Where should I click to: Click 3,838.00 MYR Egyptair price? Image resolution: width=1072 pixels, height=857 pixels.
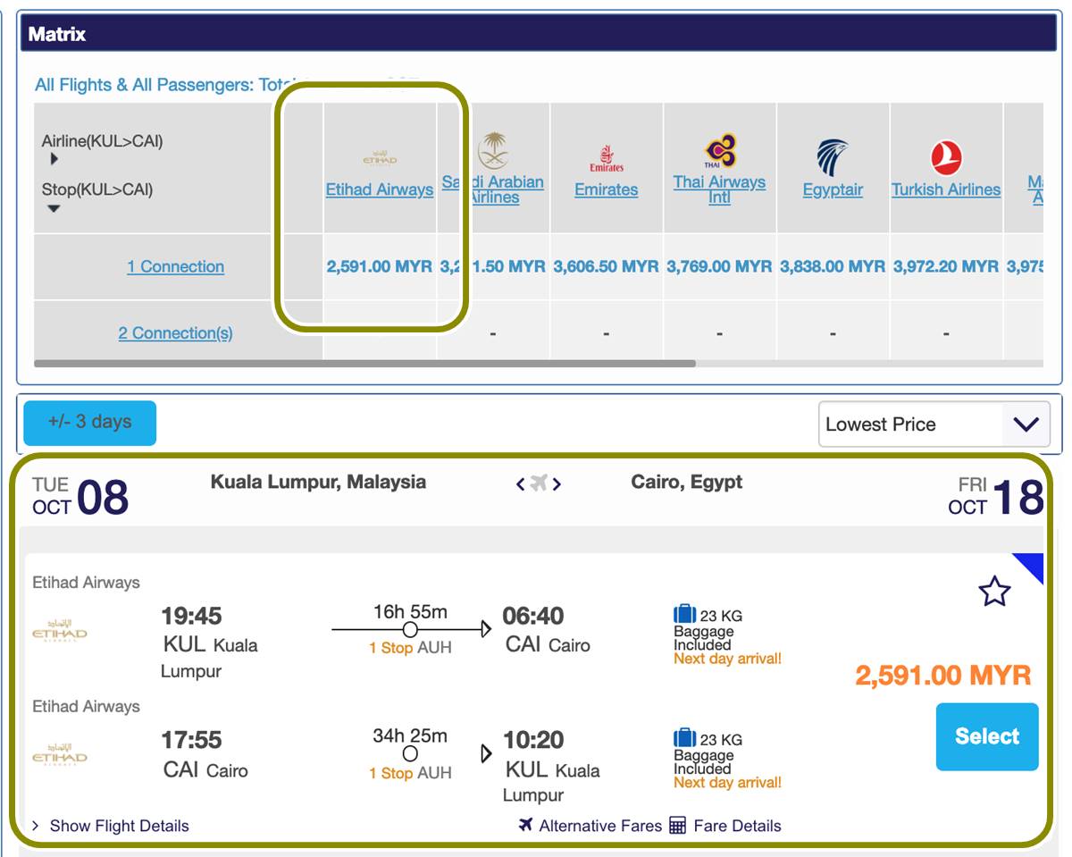[x=833, y=266]
